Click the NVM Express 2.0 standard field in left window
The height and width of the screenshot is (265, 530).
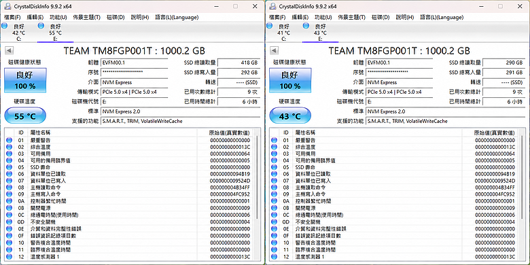181,111
